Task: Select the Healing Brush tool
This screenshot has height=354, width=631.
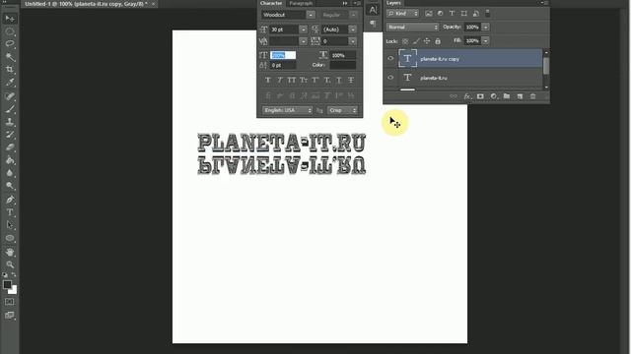Action: click(x=10, y=96)
